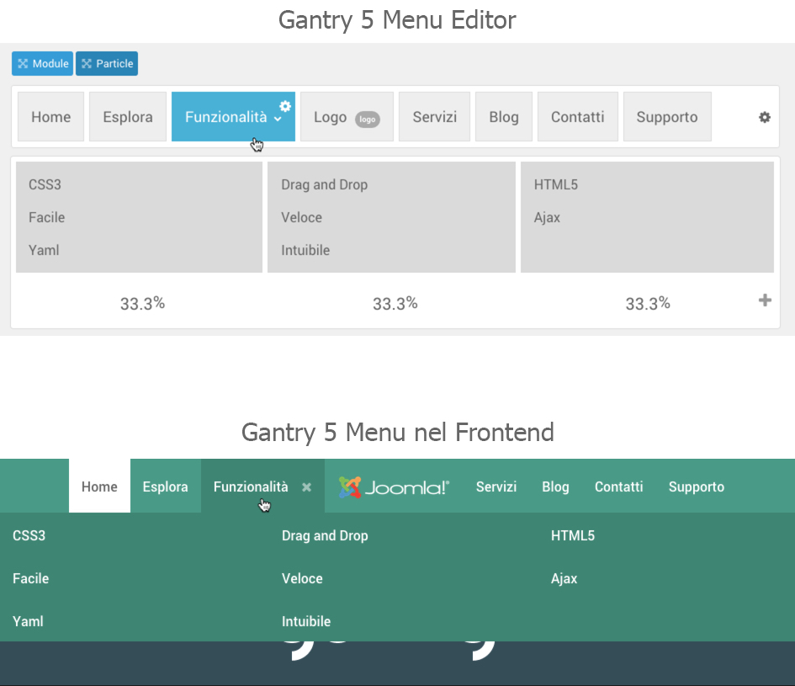Select the Blog item in the menu editor
Image resolution: width=795 pixels, height=686 pixels.
(504, 117)
